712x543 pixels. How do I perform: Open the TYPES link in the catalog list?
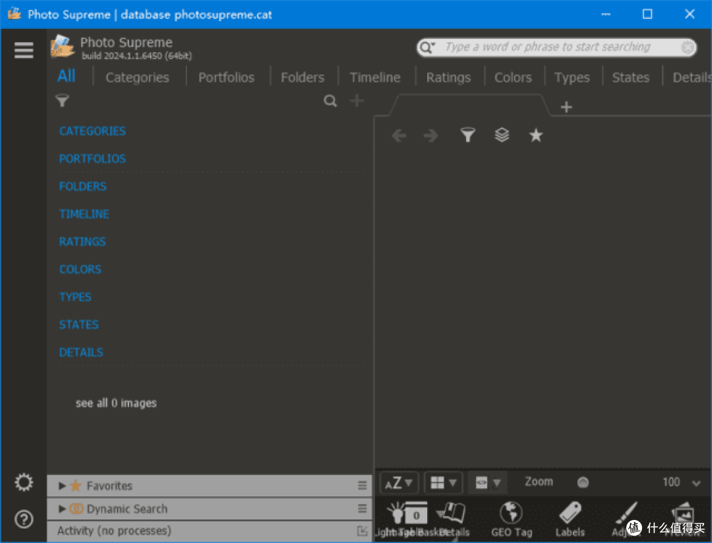[75, 297]
